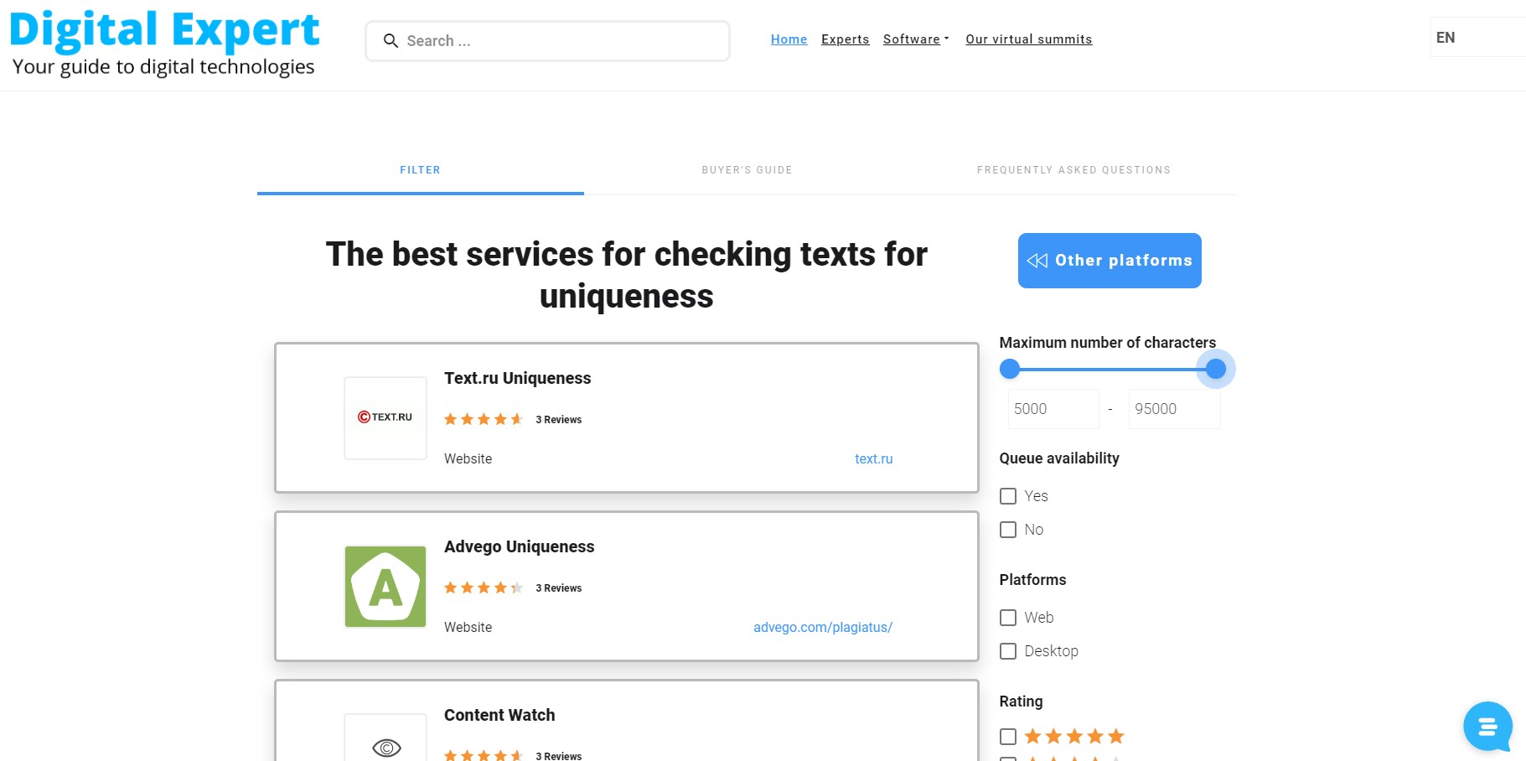Viewport: 1526px width, 761px height.
Task: Click the search magnifier icon
Action: tap(391, 40)
